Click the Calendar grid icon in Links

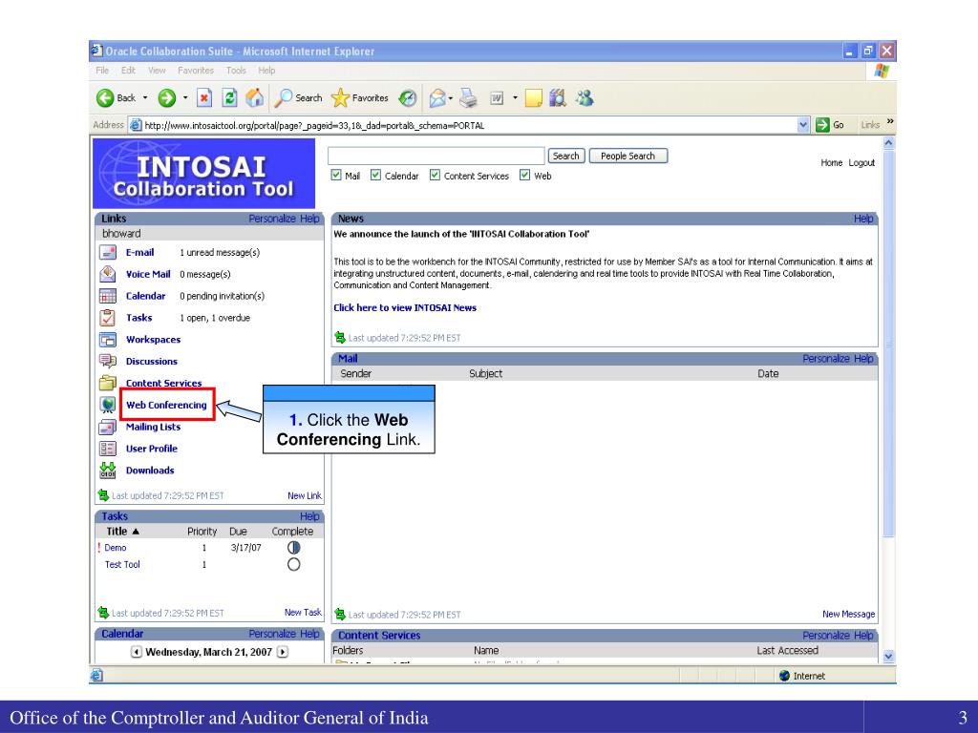[x=108, y=296]
